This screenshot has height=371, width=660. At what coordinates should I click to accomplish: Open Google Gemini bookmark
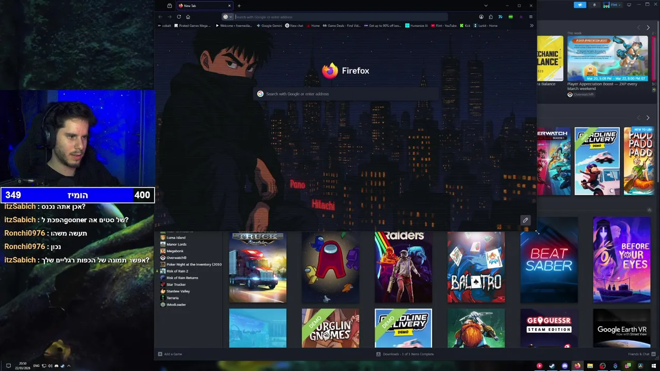click(269, 25)
